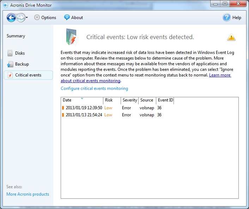The height and width of the screenshot is (209, 249).
Task: Click the Critical events lightning icon in sidebar
Action: [x=10, y=75]
